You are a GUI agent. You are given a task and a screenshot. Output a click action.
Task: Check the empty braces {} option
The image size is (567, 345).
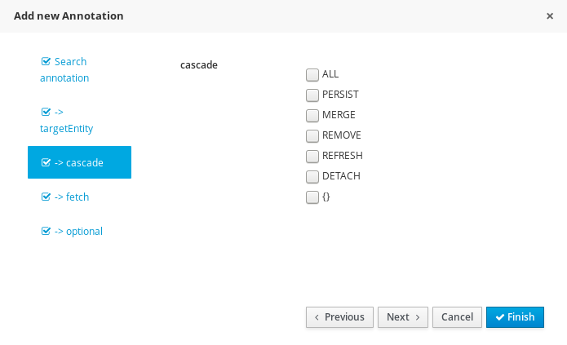312,197
